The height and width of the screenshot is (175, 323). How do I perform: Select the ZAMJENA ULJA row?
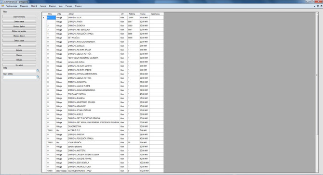click(103, 18)
